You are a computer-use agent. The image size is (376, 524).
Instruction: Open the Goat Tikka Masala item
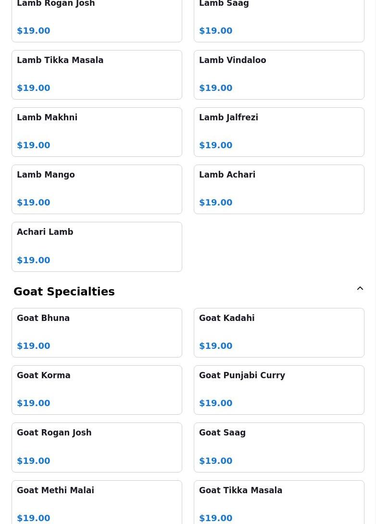click(x=279, y=503)
